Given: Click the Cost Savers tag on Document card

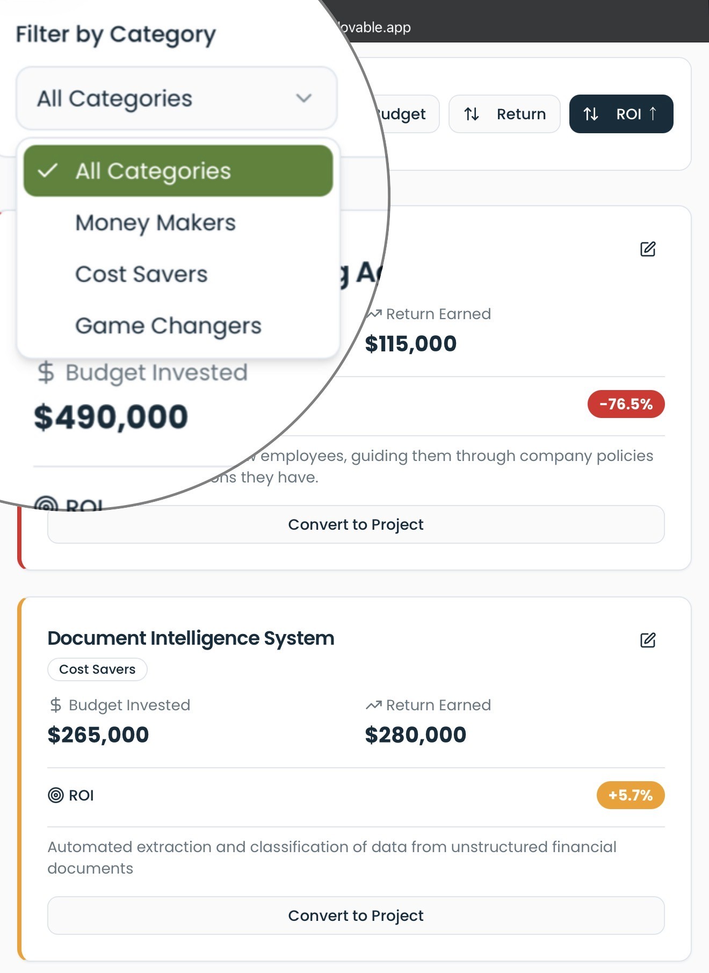Looking at the screenshot, I should coord(97,669).
